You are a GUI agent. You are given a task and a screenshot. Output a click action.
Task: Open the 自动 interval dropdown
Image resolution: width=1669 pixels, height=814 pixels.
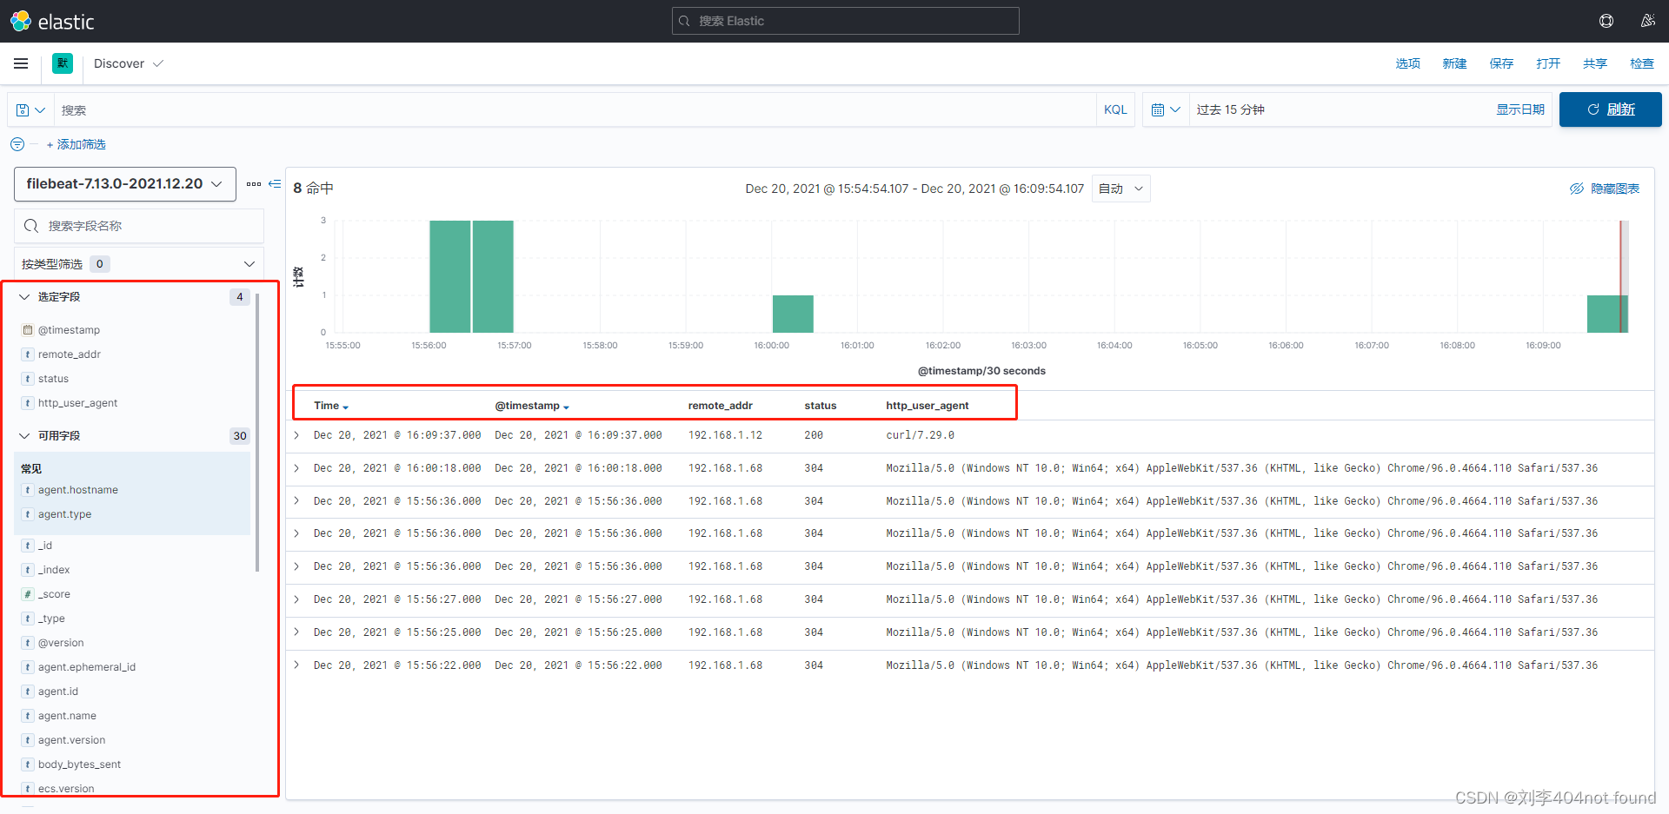click(1120, 189)
